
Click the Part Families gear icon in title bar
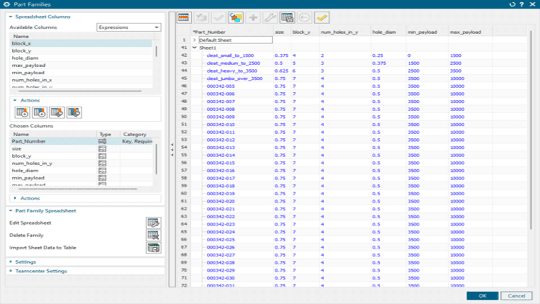pos(6,4)
